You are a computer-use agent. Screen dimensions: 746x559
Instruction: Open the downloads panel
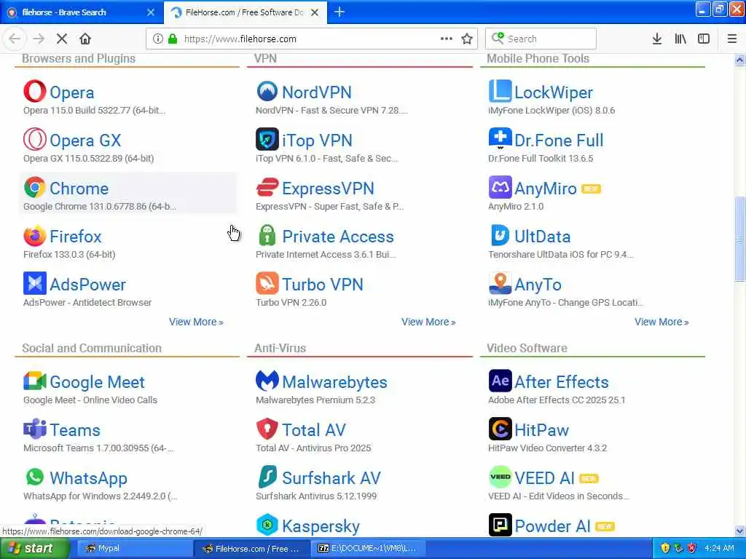point(656,39)
